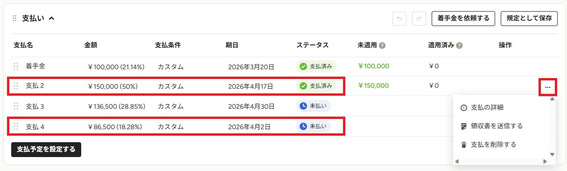Click the 規定として保存 button

(529, 19)
